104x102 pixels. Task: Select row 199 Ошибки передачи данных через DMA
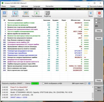pos(47,64)
